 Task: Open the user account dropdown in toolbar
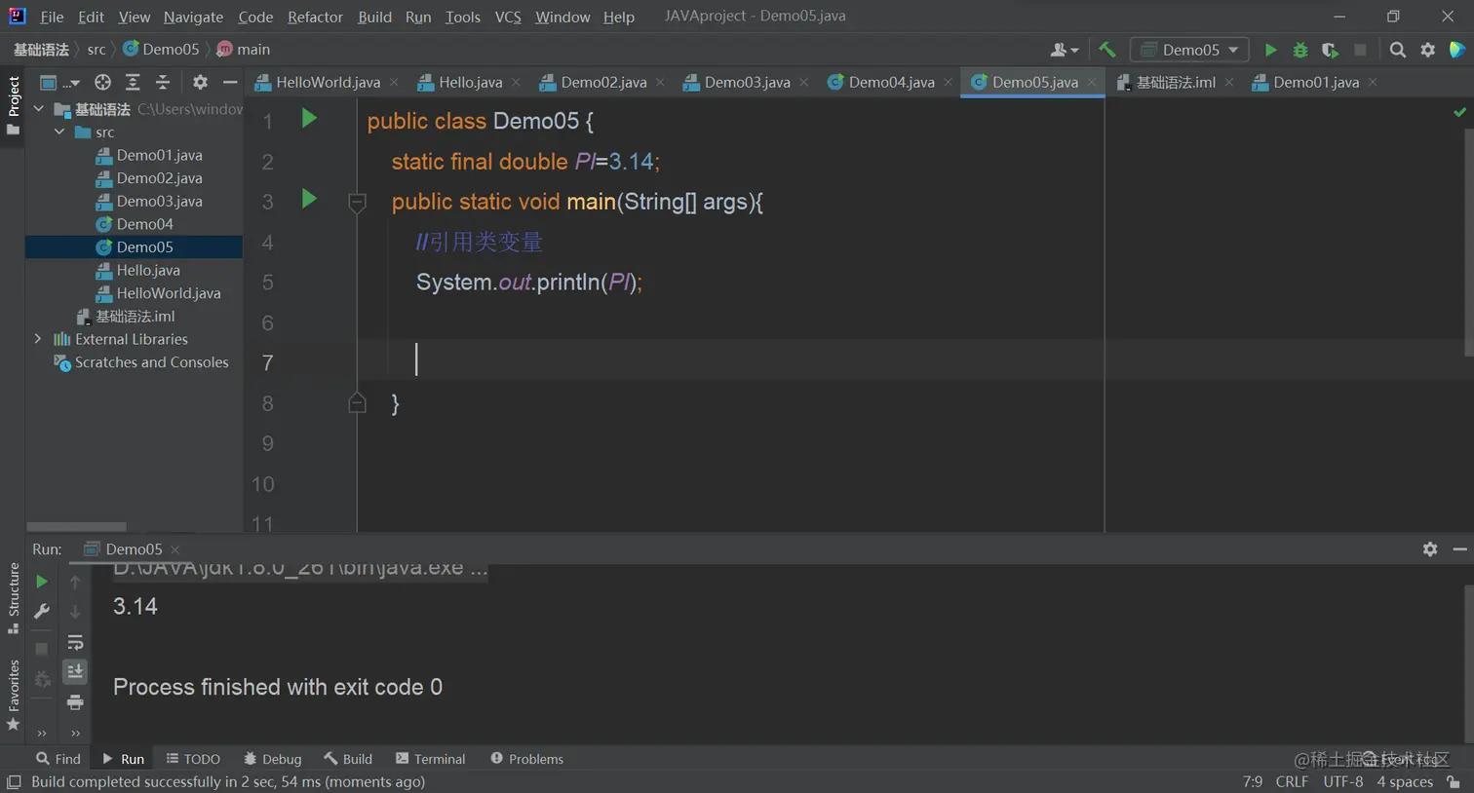tap(1064, 50)
